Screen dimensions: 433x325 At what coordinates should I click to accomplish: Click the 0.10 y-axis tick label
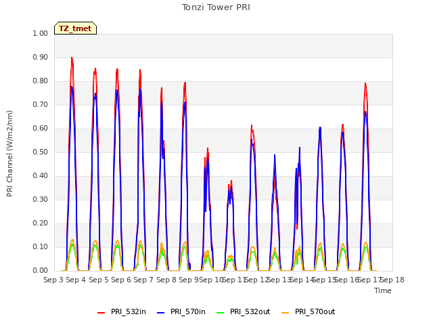coord(41,246)
